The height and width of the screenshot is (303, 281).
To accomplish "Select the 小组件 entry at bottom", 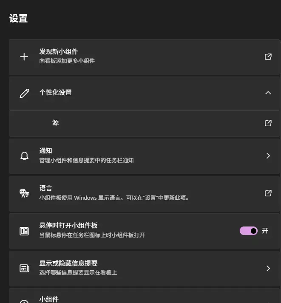I will pos(49,299).
